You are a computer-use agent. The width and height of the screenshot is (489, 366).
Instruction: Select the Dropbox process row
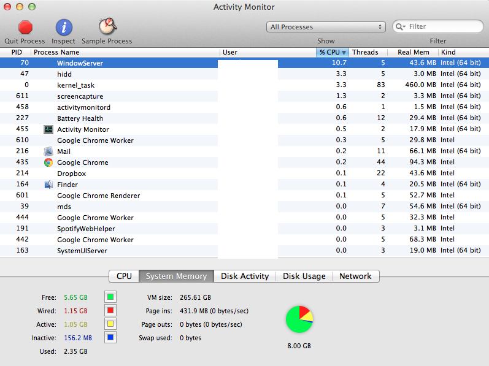point(244,173)
